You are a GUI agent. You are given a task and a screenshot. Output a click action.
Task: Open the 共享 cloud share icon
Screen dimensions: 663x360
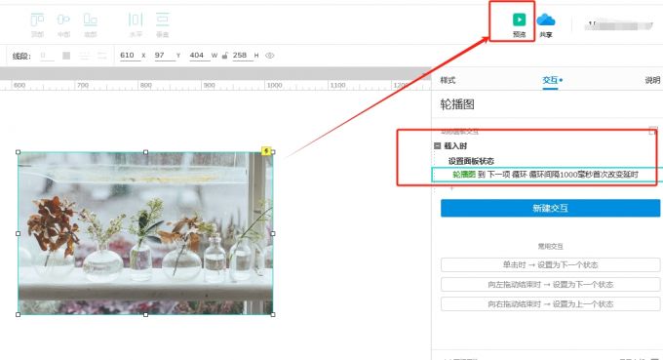point(545,20)
